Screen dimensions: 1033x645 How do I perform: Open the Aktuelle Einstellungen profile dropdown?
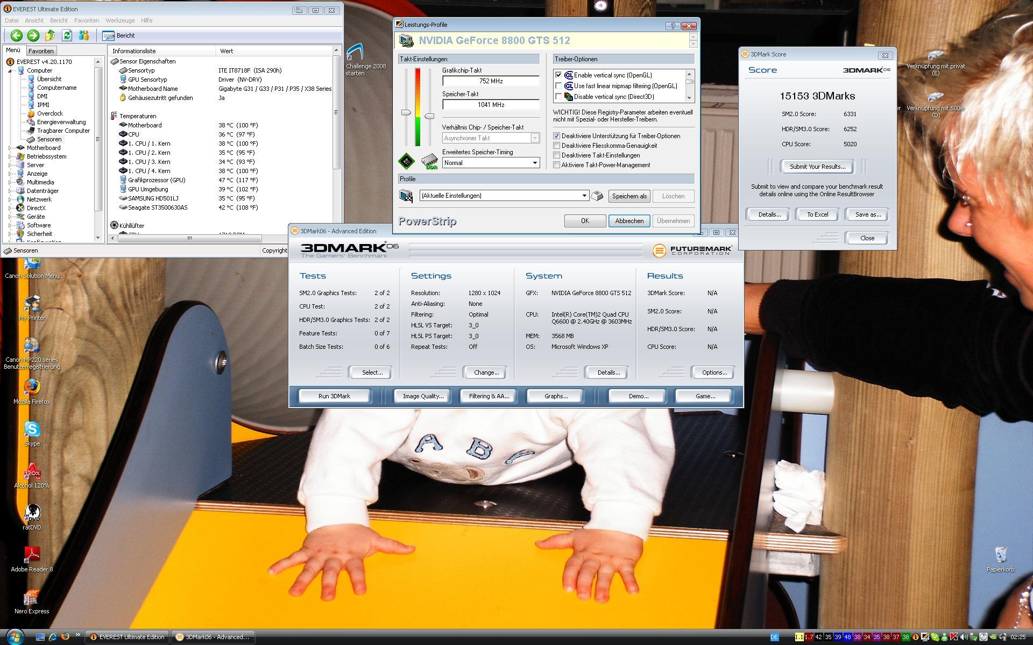[504, 196]
